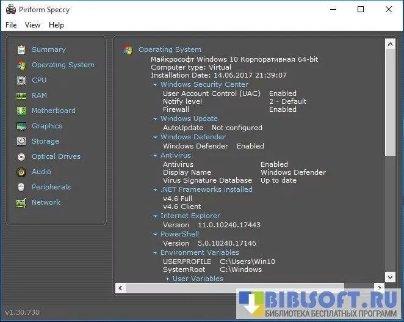This screenshot has height=322, width=404.
Task: Select the Network card icon
Action: point(21,202)
